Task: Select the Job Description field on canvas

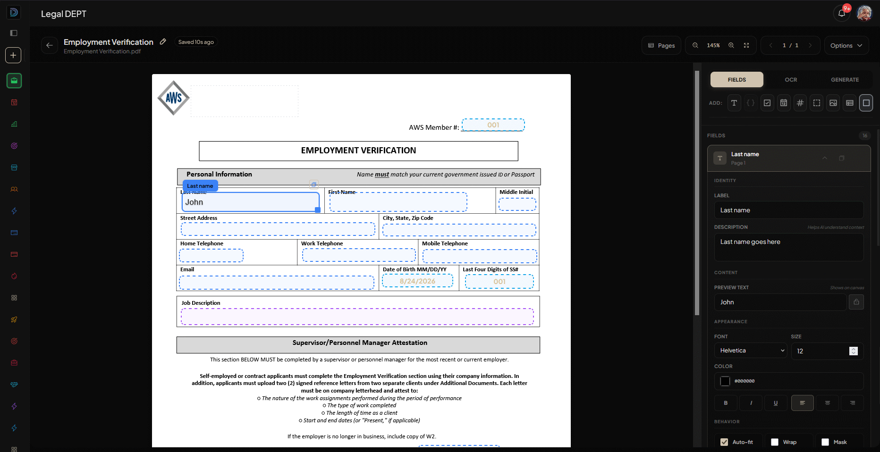Action: tap(357, 317)
